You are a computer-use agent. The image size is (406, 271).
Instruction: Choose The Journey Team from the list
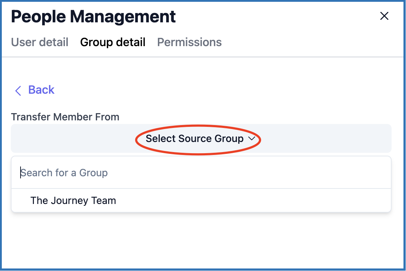(73, 200)
